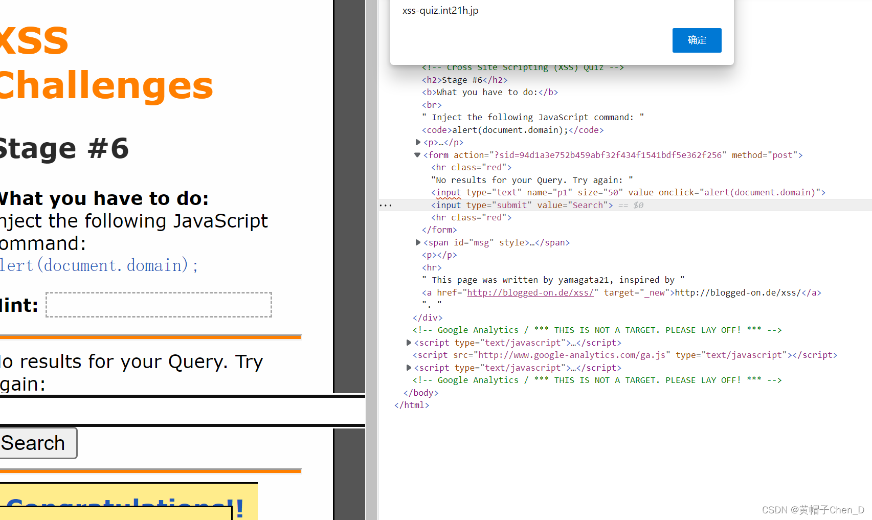
Task: Select the input type="text" name="p1" line
Action: (628, 192)
